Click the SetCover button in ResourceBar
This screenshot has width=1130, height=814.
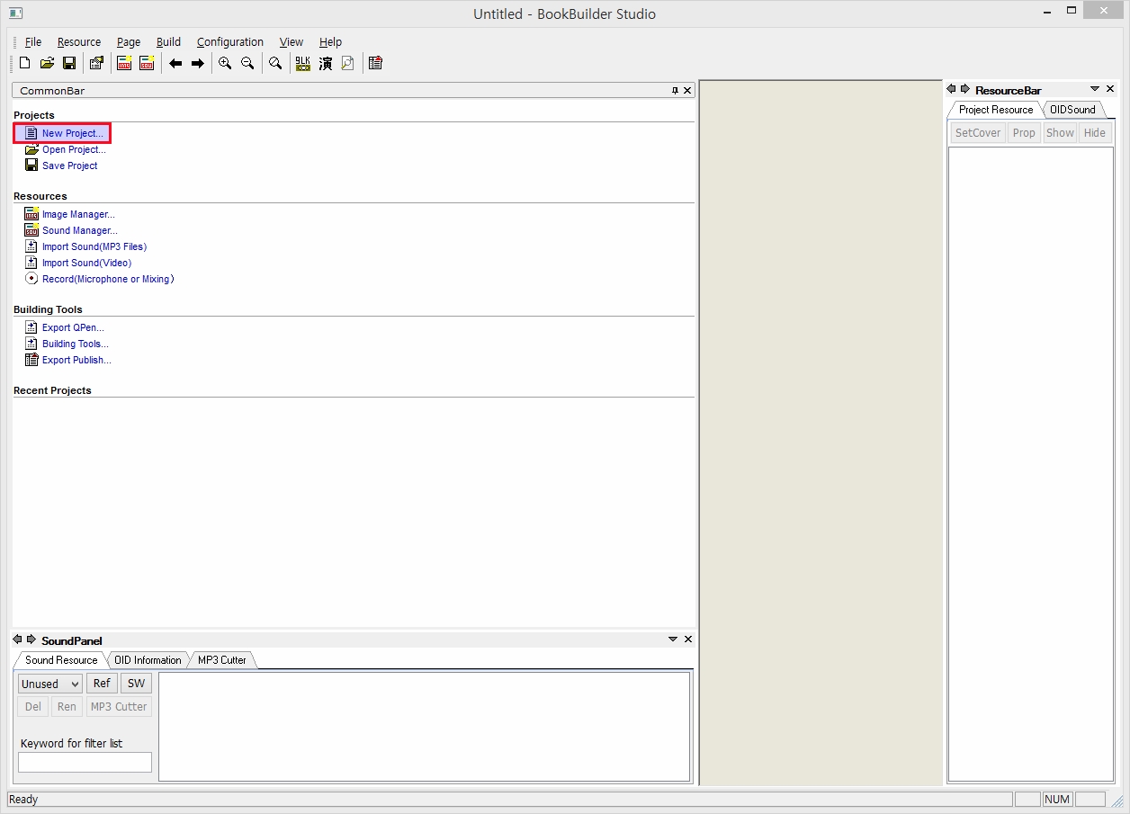(x=978, y=133)
